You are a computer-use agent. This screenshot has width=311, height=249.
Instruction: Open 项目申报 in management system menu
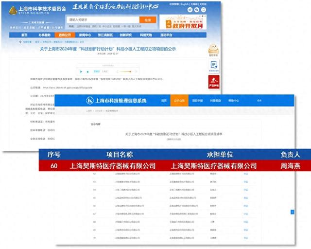pyautogui.click(x=197, y=101)
